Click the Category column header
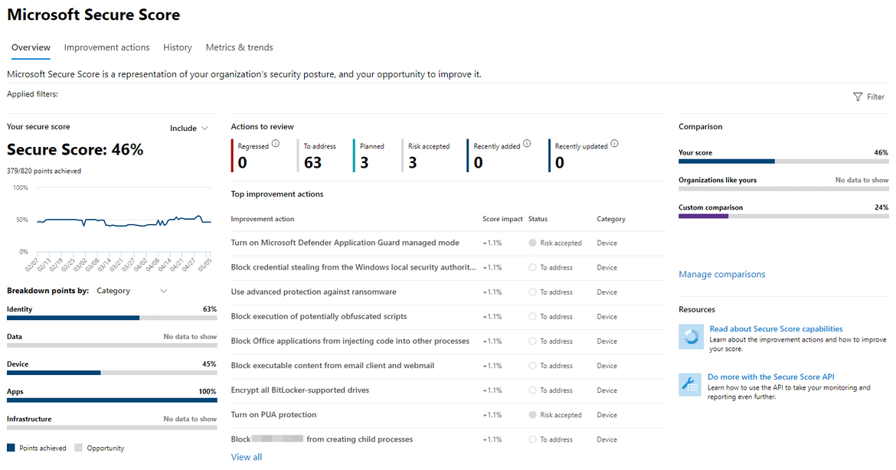This screenshot has width=896, height=470. pyautogui.click(x=611, y=219)
